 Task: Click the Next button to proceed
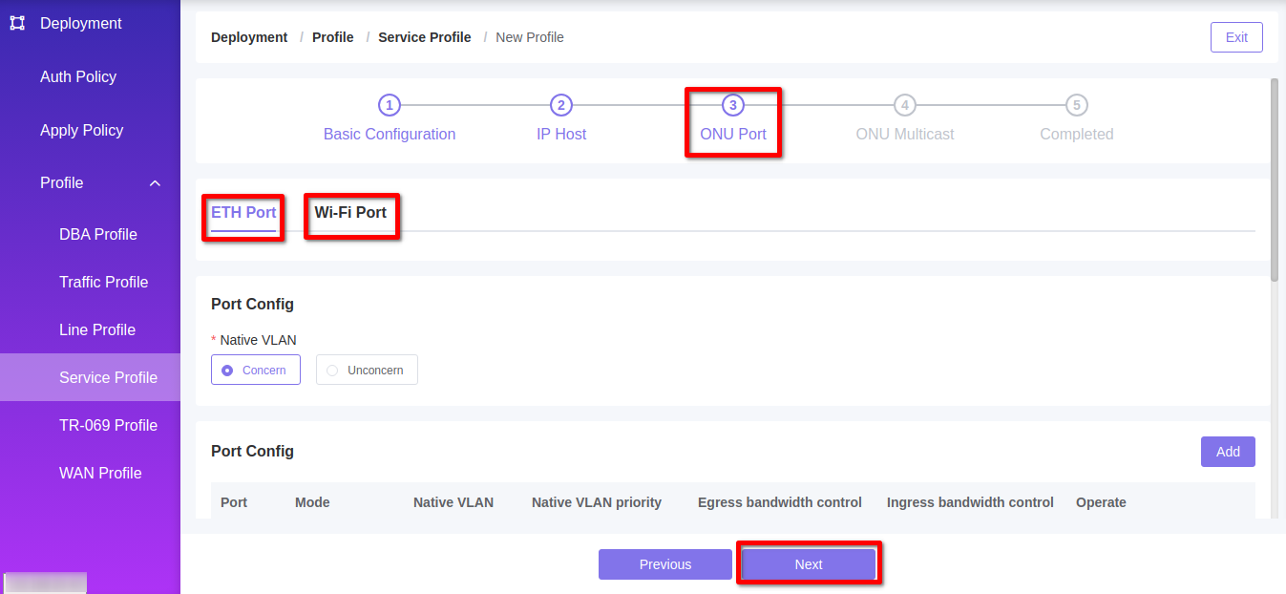pos(808,564)
